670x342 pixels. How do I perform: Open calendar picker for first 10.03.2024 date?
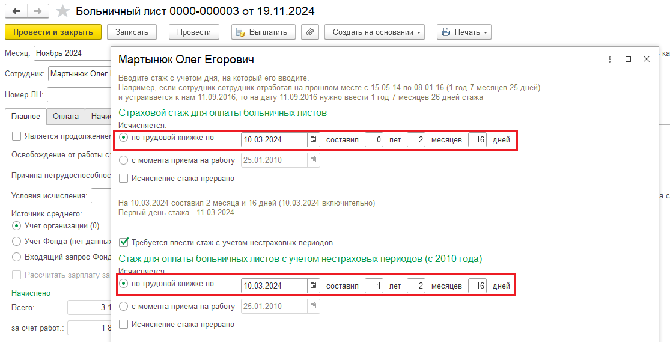click(x=313, y=139)
